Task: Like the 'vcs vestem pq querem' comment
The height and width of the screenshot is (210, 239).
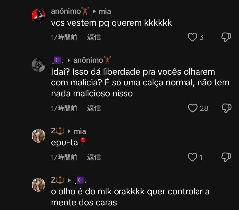Action: point(192,37)
